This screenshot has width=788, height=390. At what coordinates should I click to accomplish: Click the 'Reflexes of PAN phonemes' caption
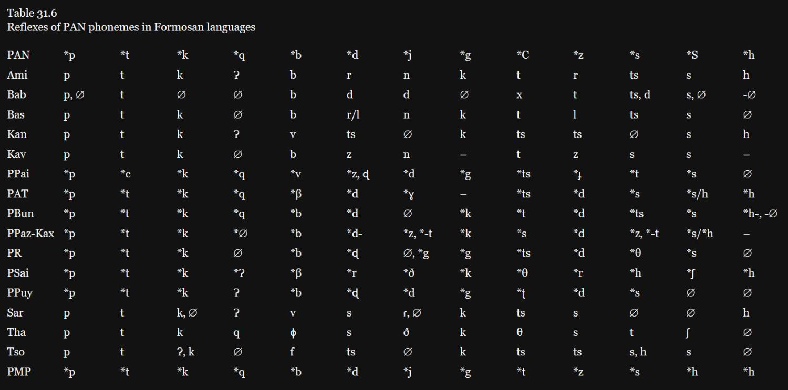(131, 27)
